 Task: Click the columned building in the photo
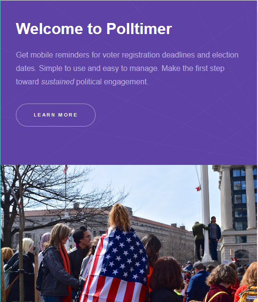pyautogui.click(x=238, y=212)
